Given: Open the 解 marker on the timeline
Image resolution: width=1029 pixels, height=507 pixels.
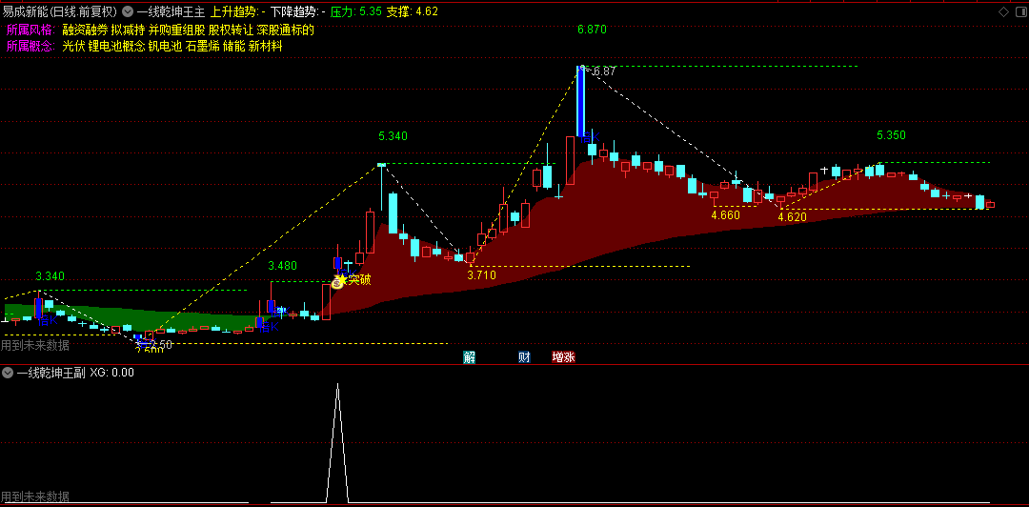Looking at the screenshot, I should tap(469, 357).
